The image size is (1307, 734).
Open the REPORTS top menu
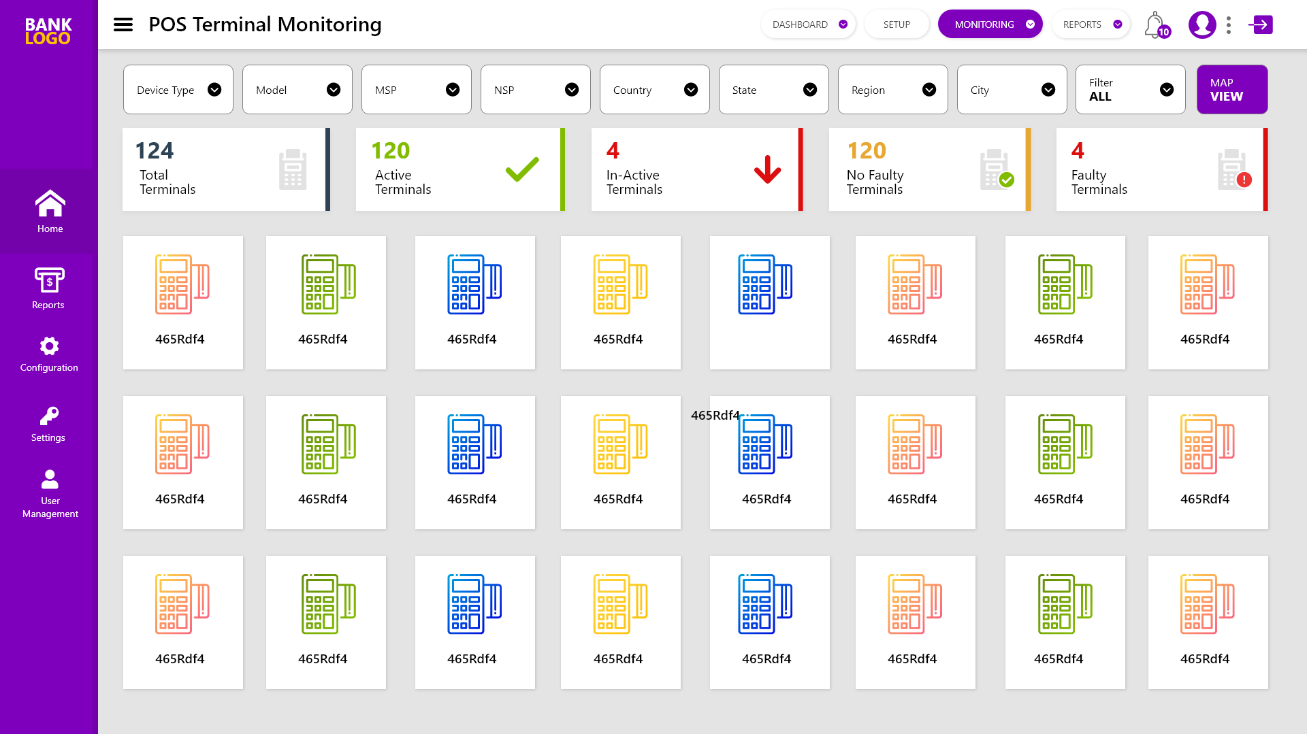(x=1091, y=24)
